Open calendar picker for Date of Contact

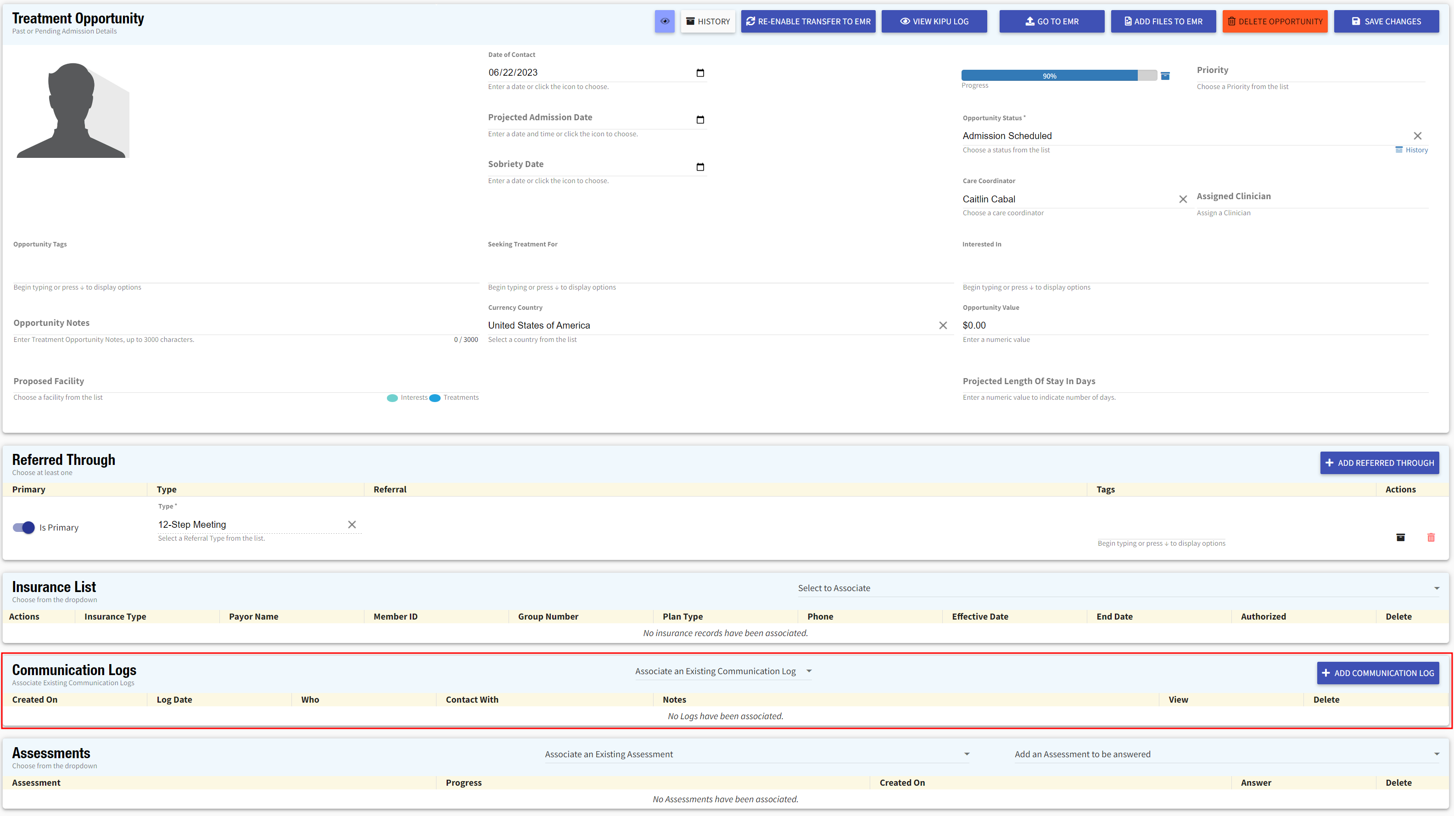click(700, 73)
